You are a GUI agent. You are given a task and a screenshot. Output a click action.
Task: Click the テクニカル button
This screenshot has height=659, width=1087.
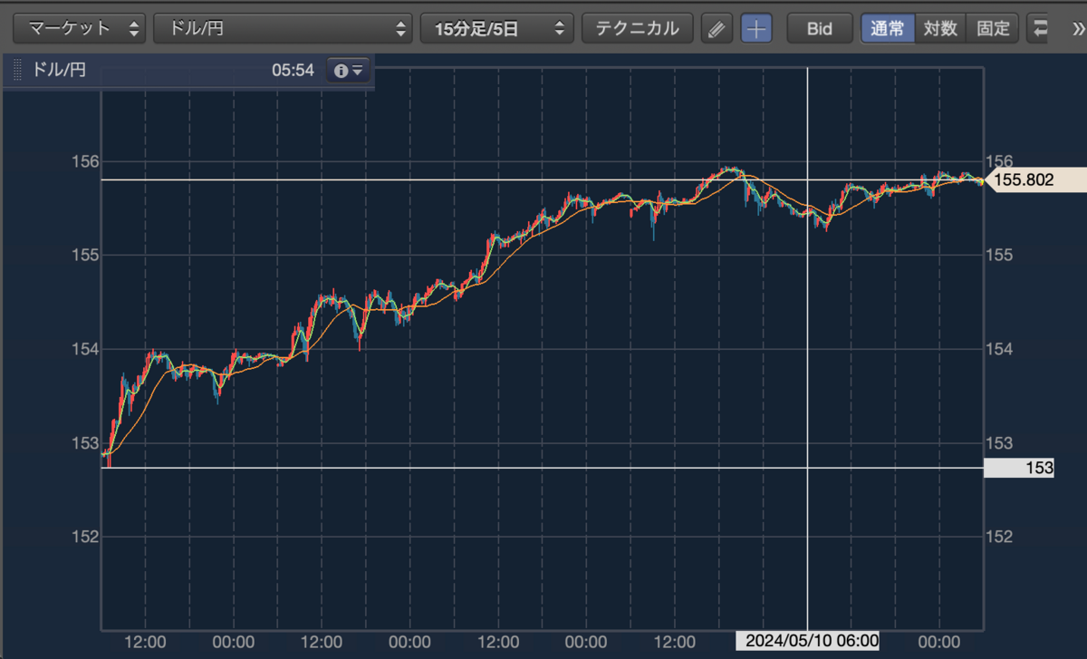(x=637, y=28)
